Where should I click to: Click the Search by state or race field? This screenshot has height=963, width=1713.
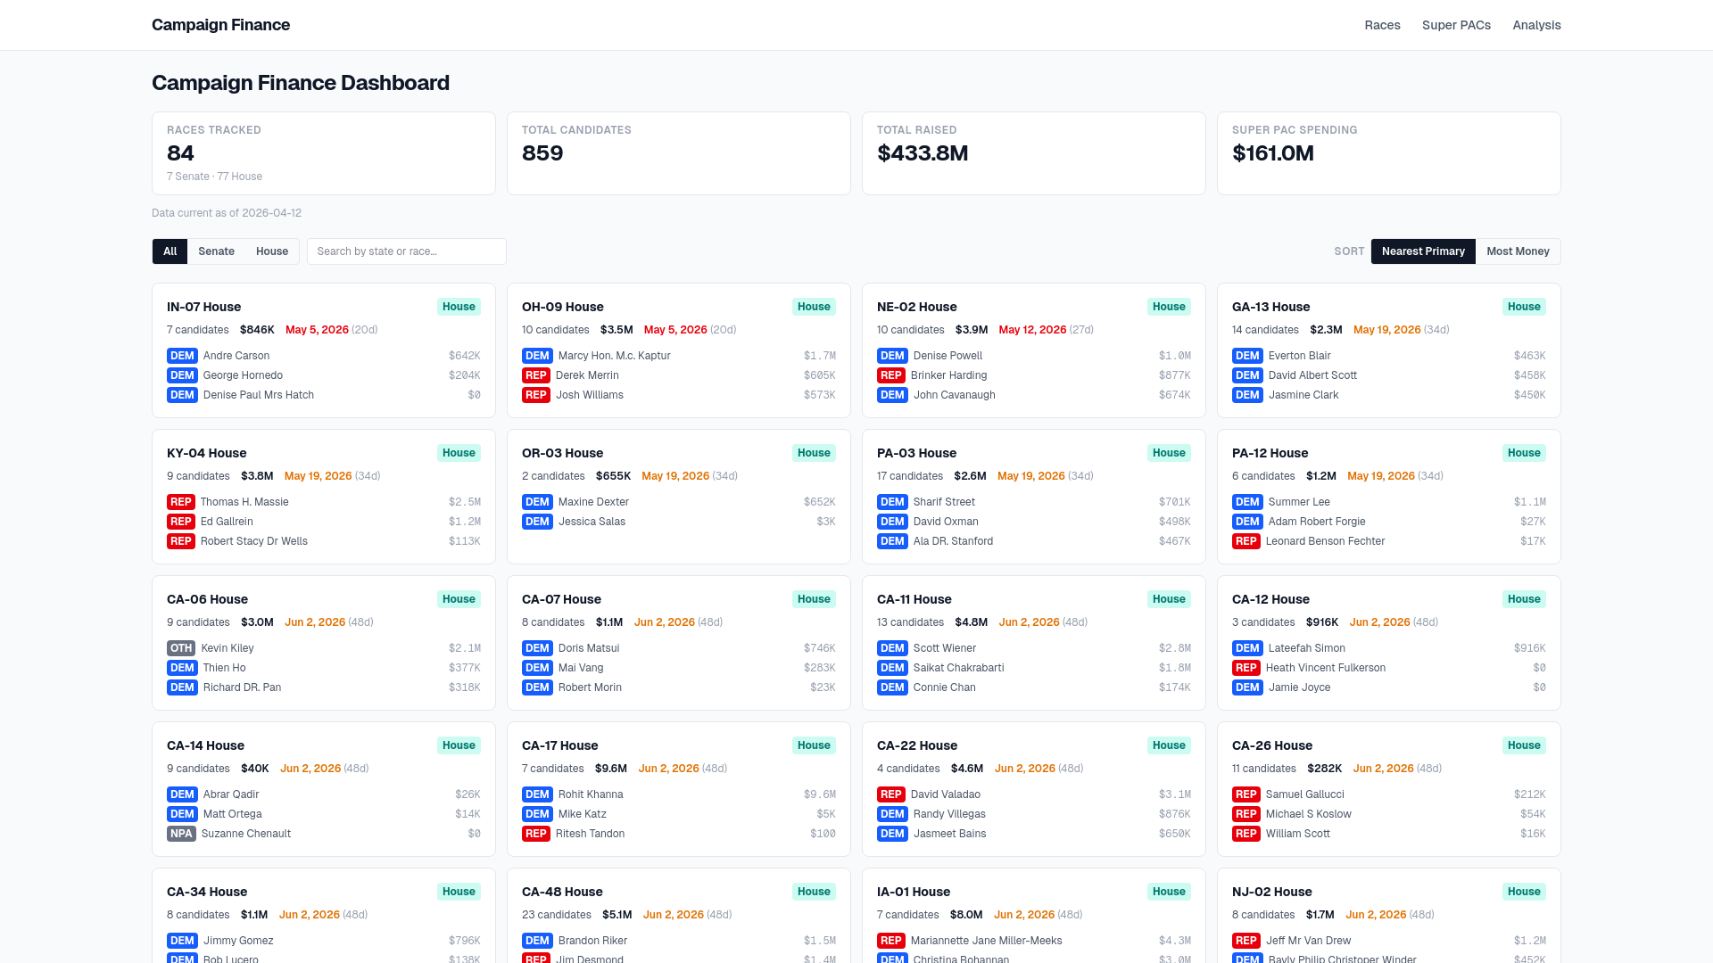click(x=407, y=251)
